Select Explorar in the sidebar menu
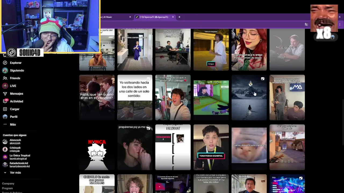 click(16, 63)
